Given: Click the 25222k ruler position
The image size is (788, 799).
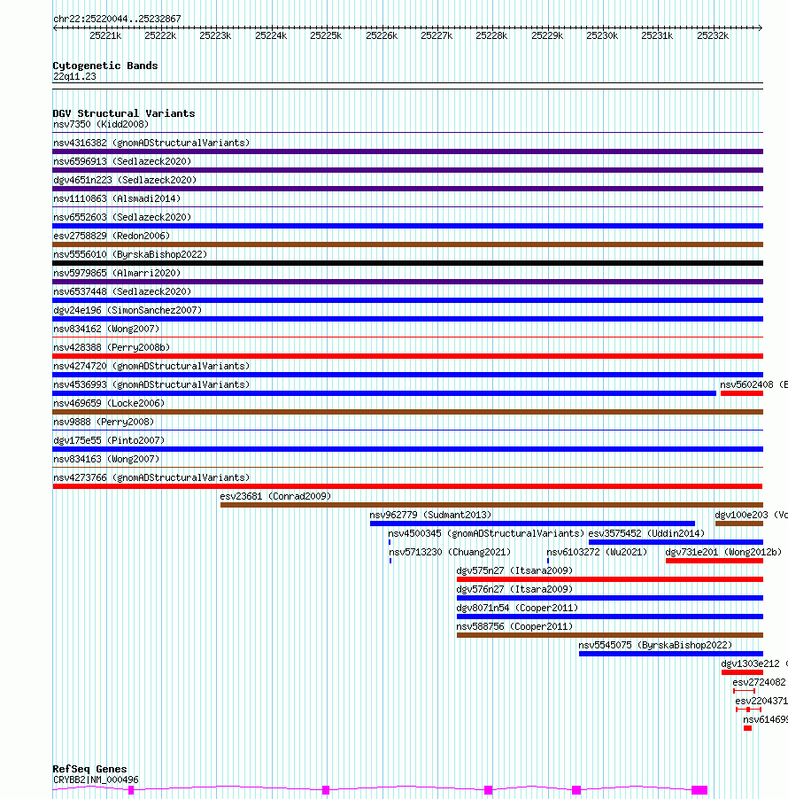Looking at the screenshot, I should pos(160,35).
